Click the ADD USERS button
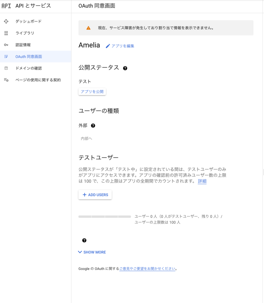Screen dimensions: 264x303 coord(95,195)
